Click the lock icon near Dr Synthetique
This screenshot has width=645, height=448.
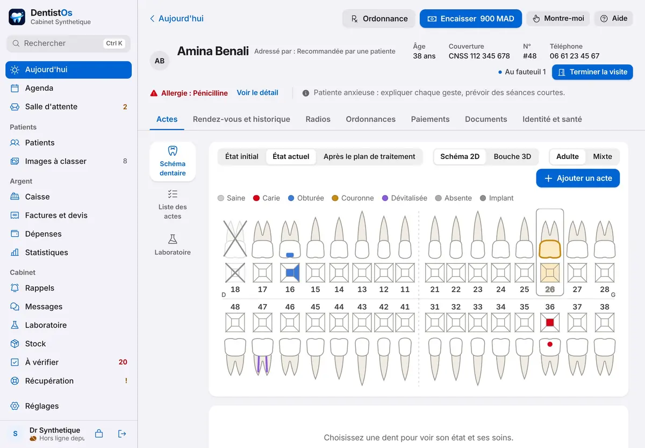pos(99,433)
